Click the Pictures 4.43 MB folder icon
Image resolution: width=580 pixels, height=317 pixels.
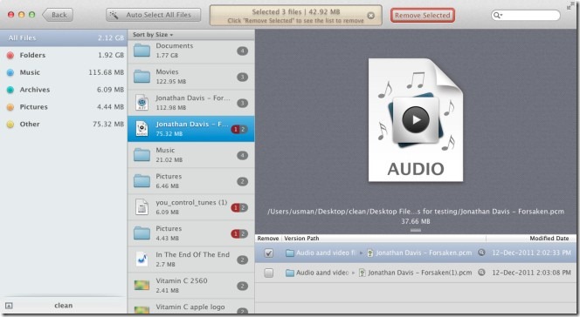142,233
